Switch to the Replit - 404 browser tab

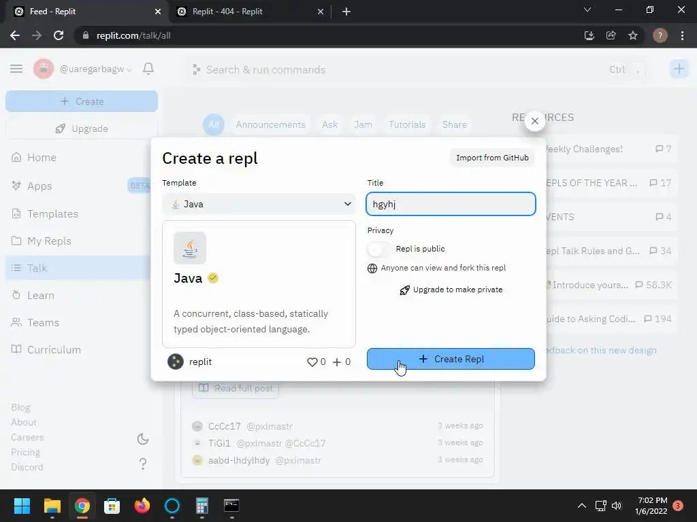pos(250,12)
